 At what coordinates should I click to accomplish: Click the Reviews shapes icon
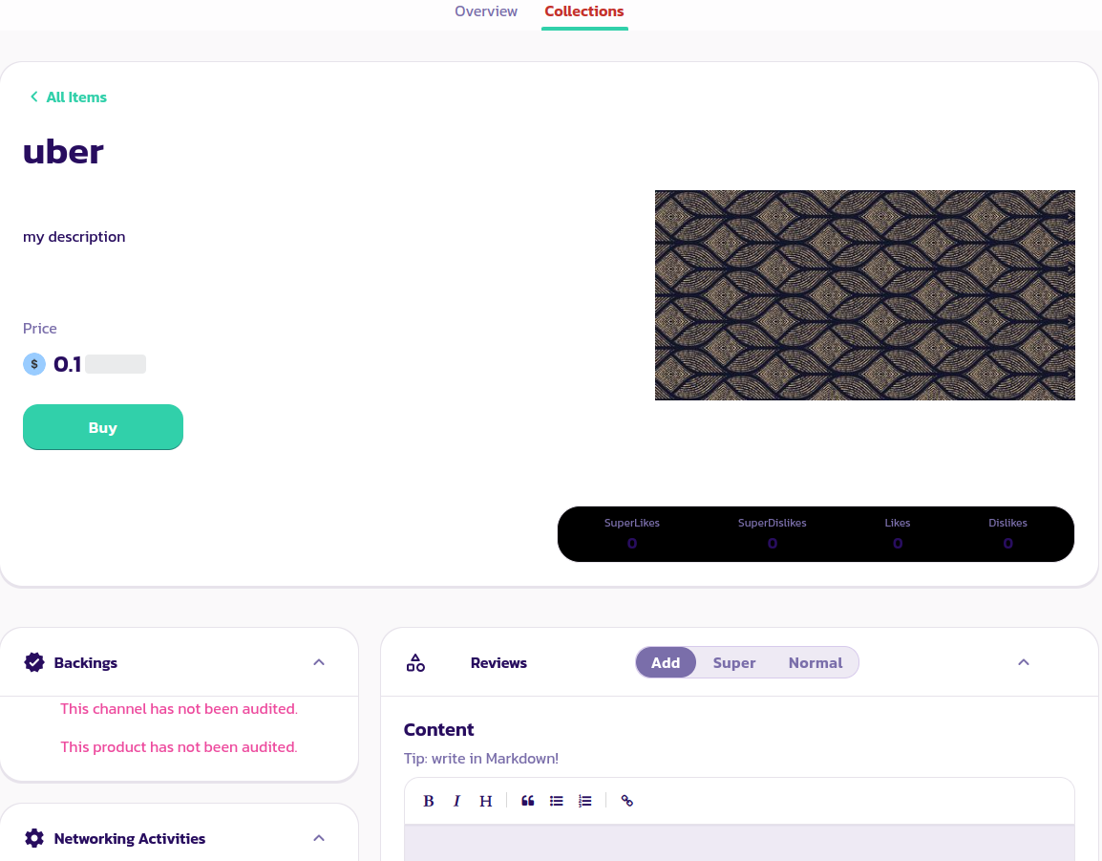coord(415,663)
